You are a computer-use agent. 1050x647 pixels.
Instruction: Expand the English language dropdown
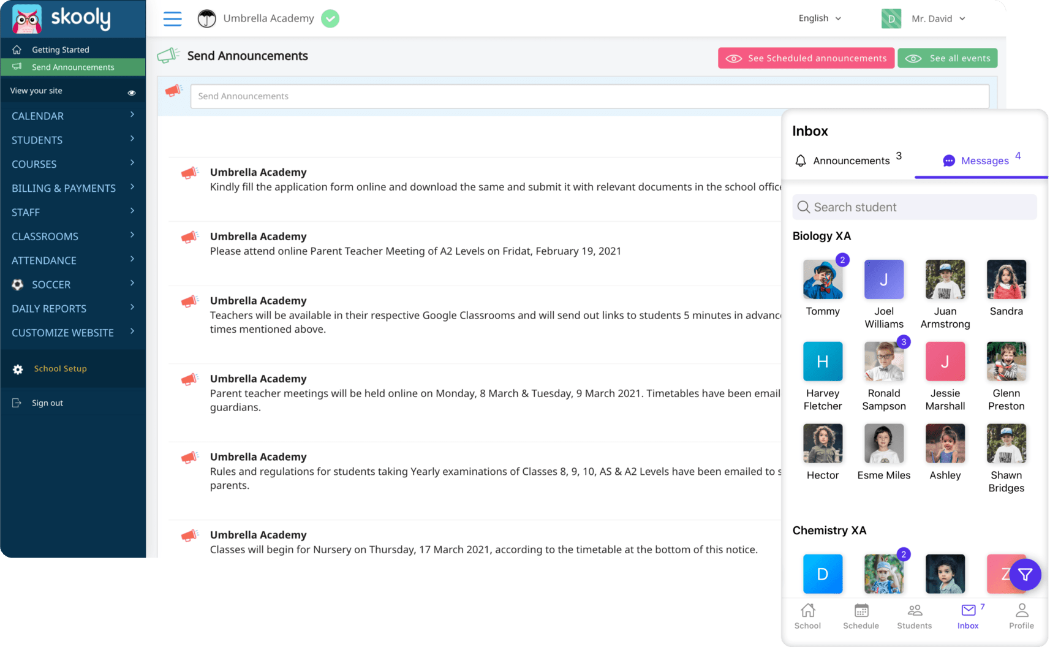tap(819, 18)
